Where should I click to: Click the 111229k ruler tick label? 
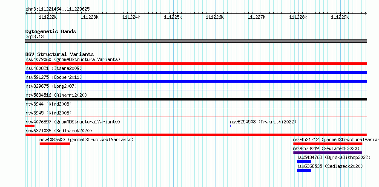click(x=340, y=17)
